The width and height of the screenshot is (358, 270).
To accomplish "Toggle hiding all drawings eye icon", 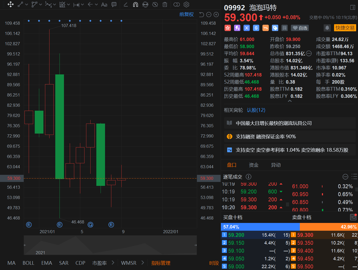I will (155, 4).
